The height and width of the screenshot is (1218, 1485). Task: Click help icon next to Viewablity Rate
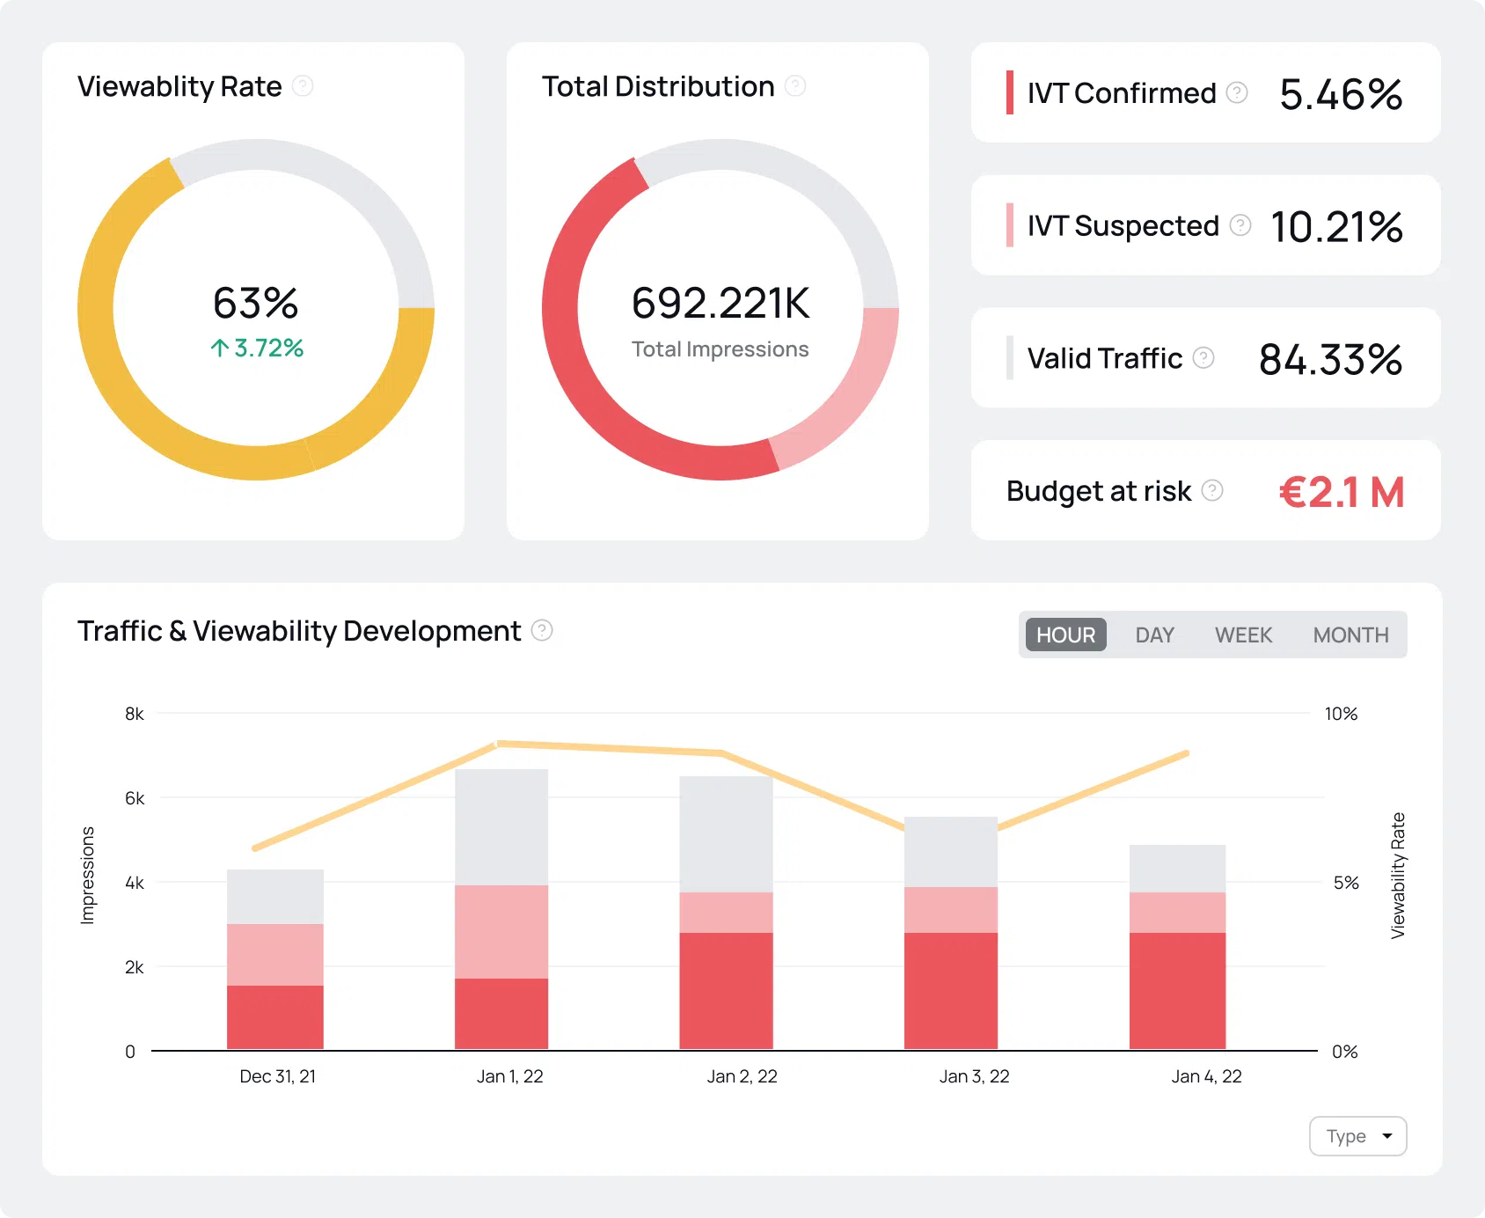tap(303, 86)
